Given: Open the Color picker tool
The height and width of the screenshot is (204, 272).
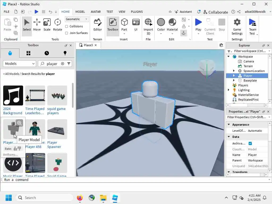Looking at the screenshot, I should [161, 25].
